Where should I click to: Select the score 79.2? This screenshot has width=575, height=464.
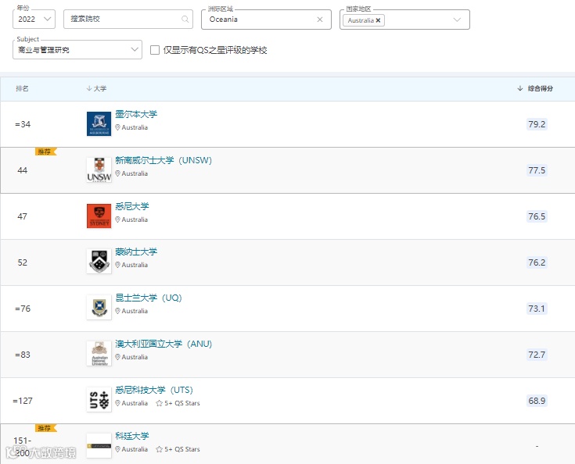[x=537, y=124]
